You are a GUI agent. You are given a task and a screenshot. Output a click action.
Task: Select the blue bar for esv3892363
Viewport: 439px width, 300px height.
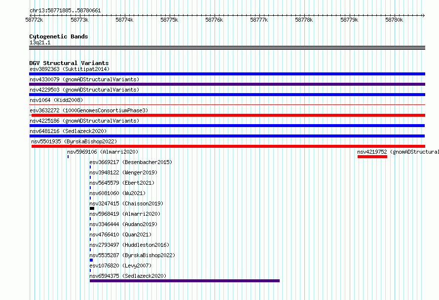pos(227,74)
